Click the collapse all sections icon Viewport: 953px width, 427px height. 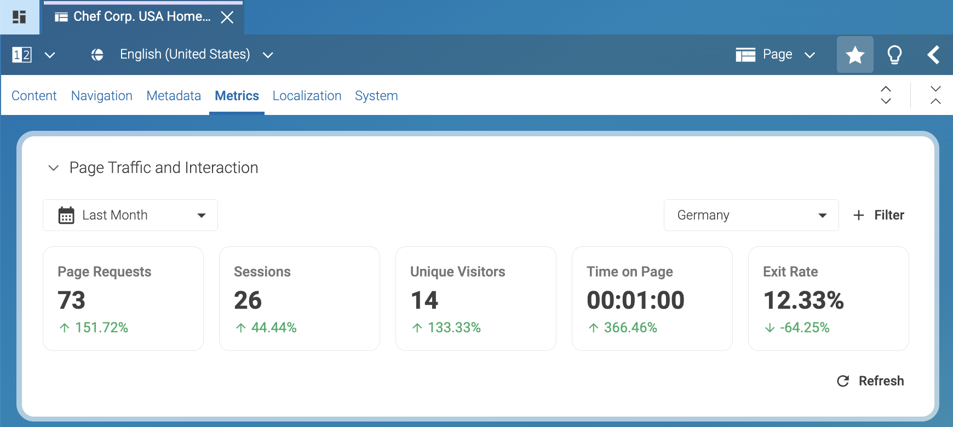coord(935,95)
